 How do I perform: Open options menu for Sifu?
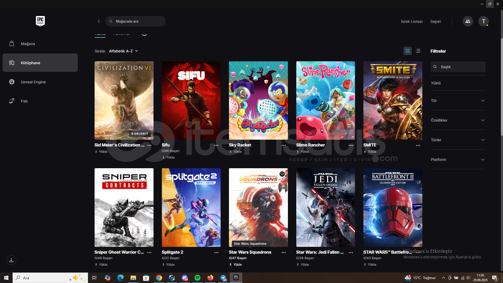[216, 145]
